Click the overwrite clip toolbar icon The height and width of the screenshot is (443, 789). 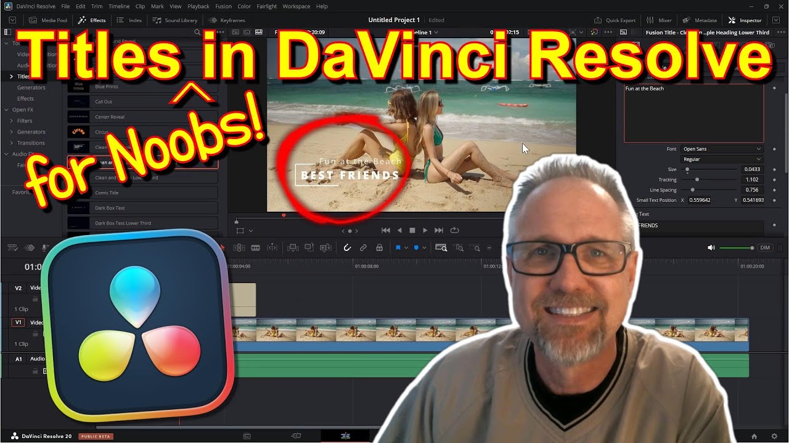tap(309, 248)
